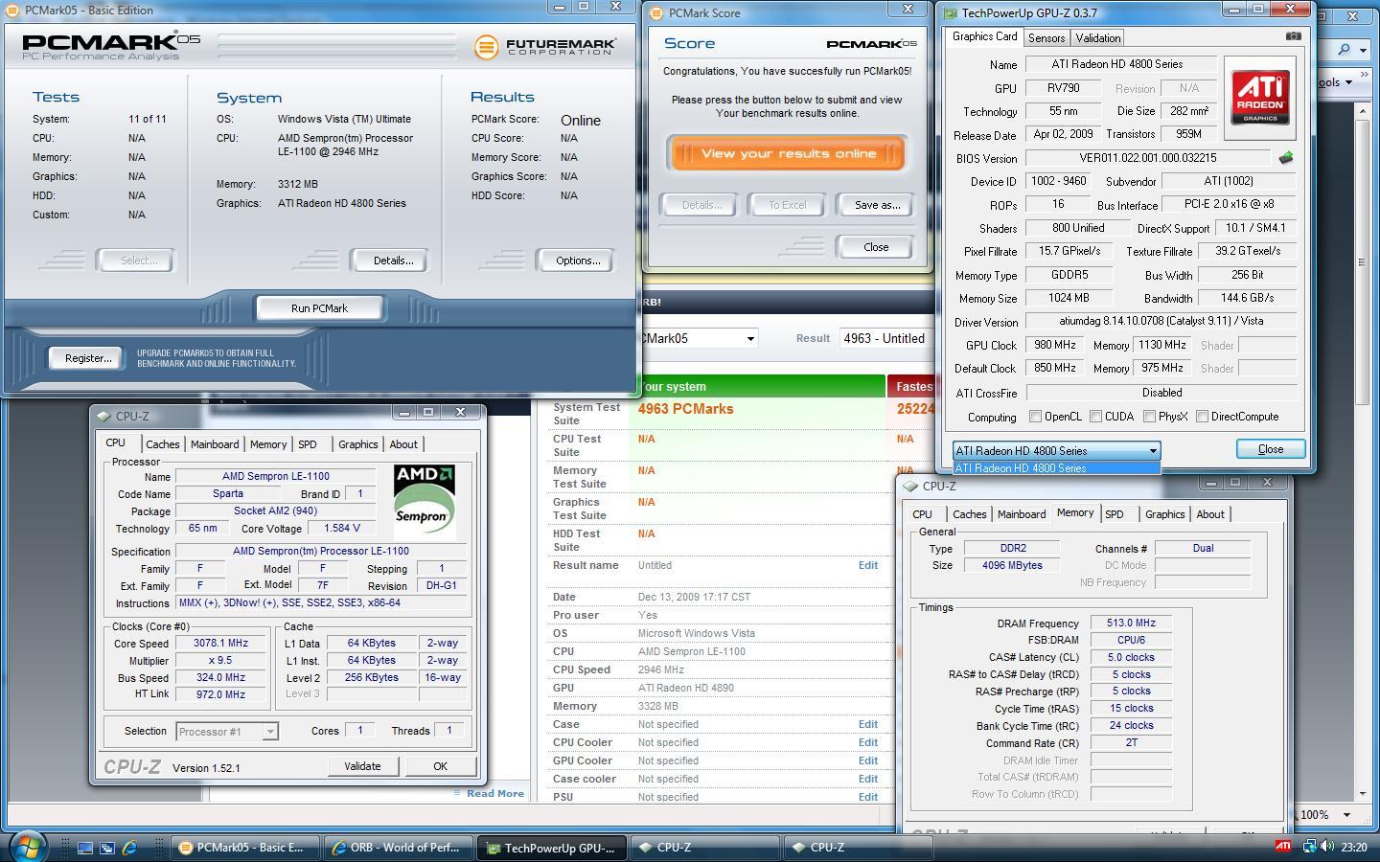Click Options... button in PCMark05

[578, 261]
